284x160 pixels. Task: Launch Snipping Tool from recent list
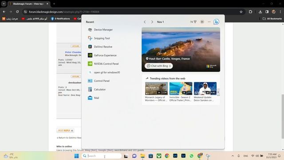click(99, 38)
